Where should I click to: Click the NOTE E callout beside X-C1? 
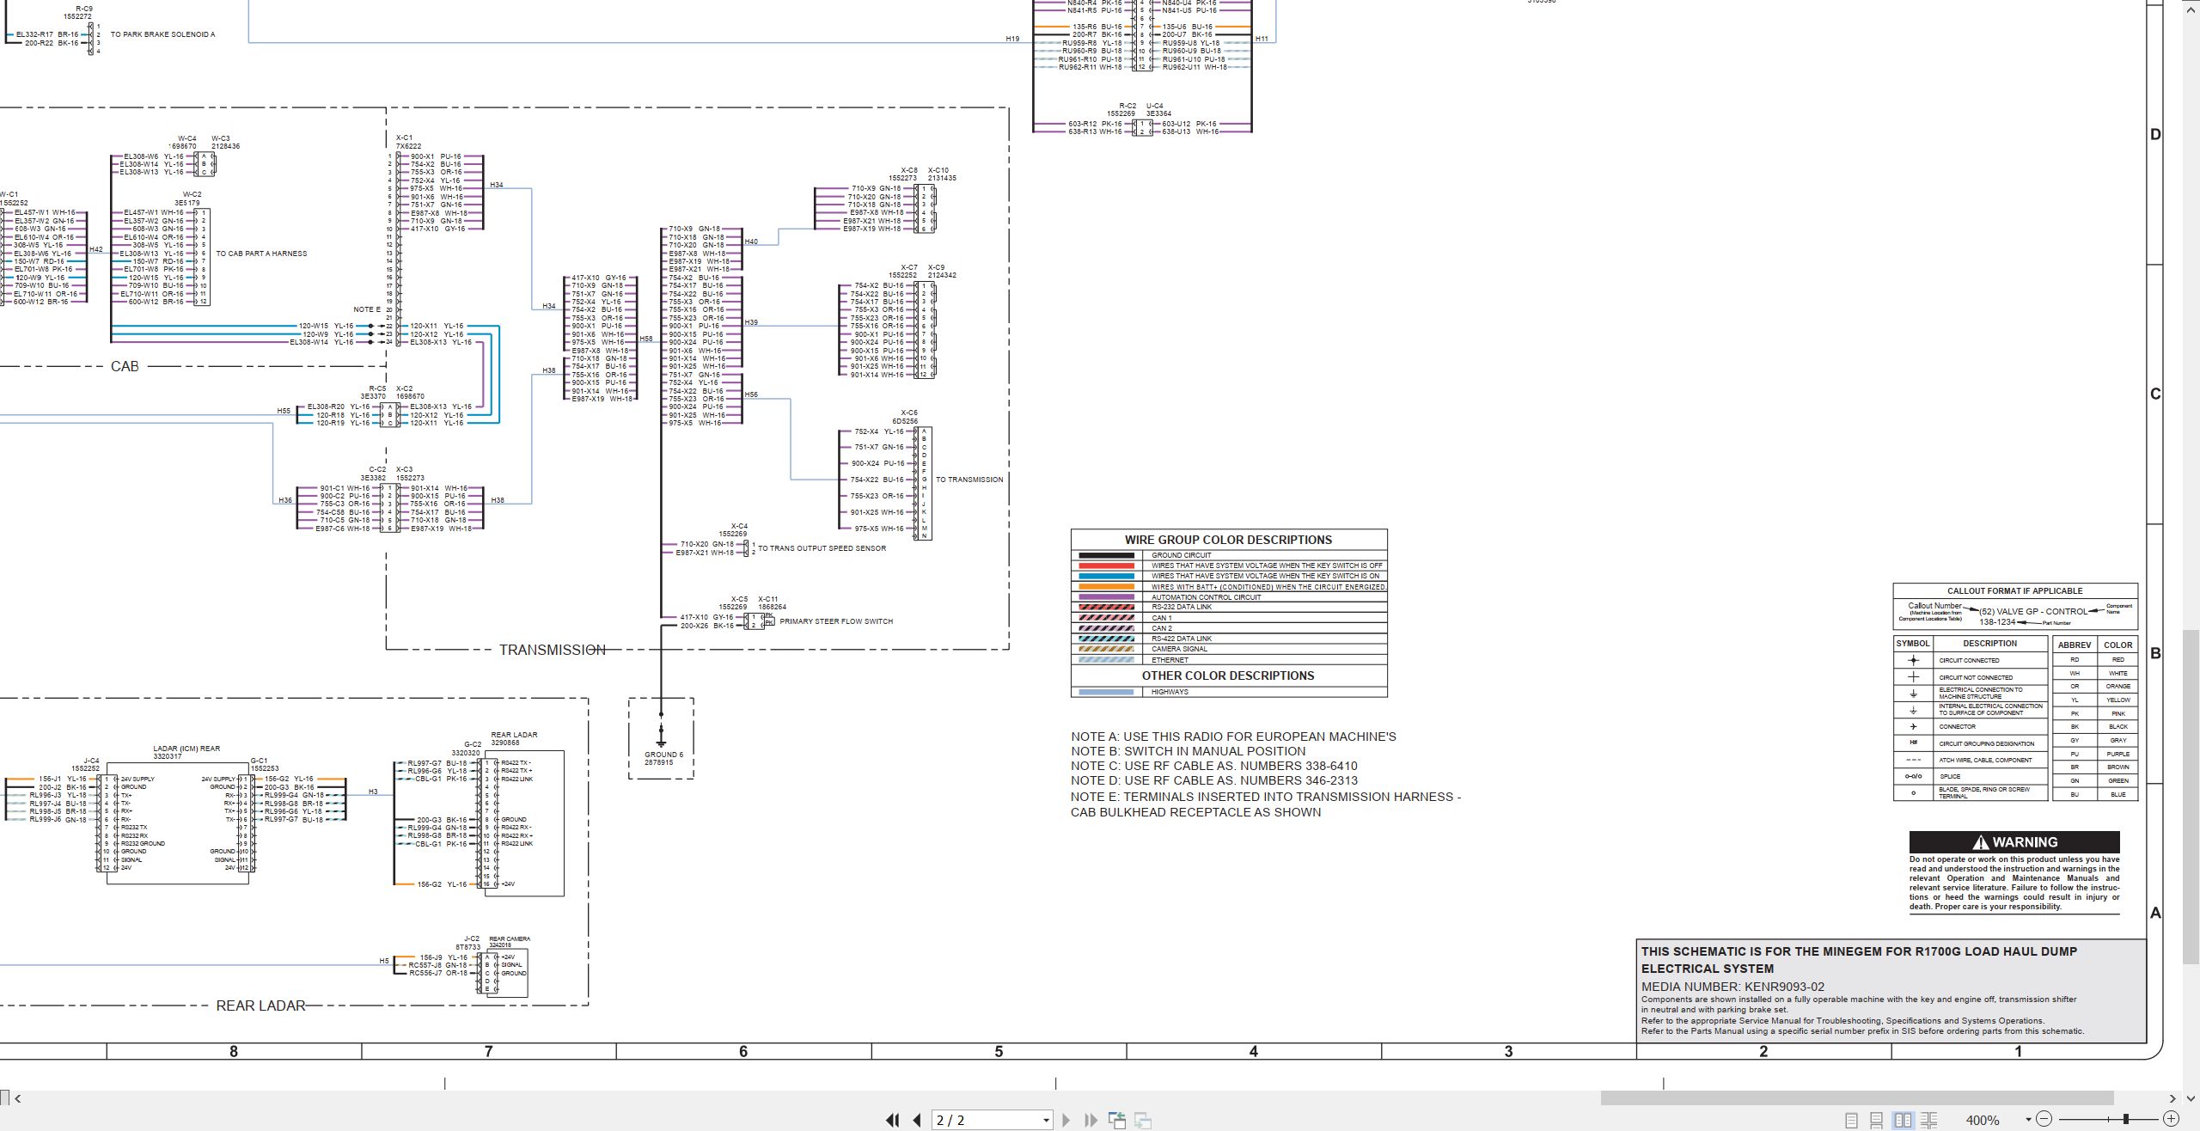click(x=367, y=309)
